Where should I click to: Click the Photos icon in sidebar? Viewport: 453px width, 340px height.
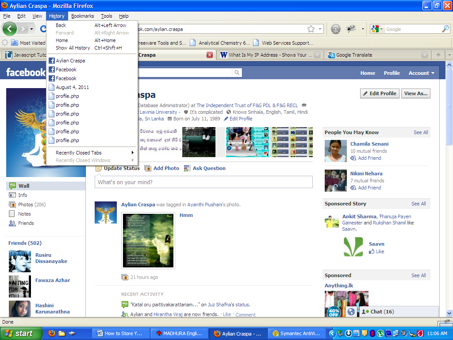[x=12, y=205]
